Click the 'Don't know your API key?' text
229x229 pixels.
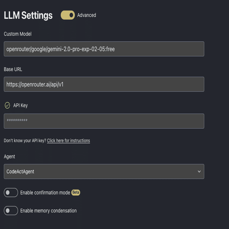[x=25, y=141]
